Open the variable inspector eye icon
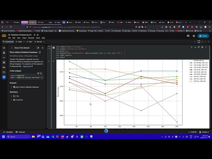The image size is (212, 159). click(4, 63)
